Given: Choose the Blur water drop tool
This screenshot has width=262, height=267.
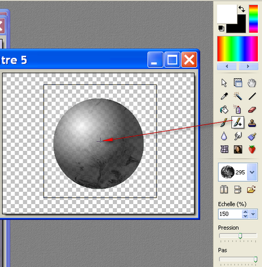Looking at the screenshot, I should coord(224,136).
